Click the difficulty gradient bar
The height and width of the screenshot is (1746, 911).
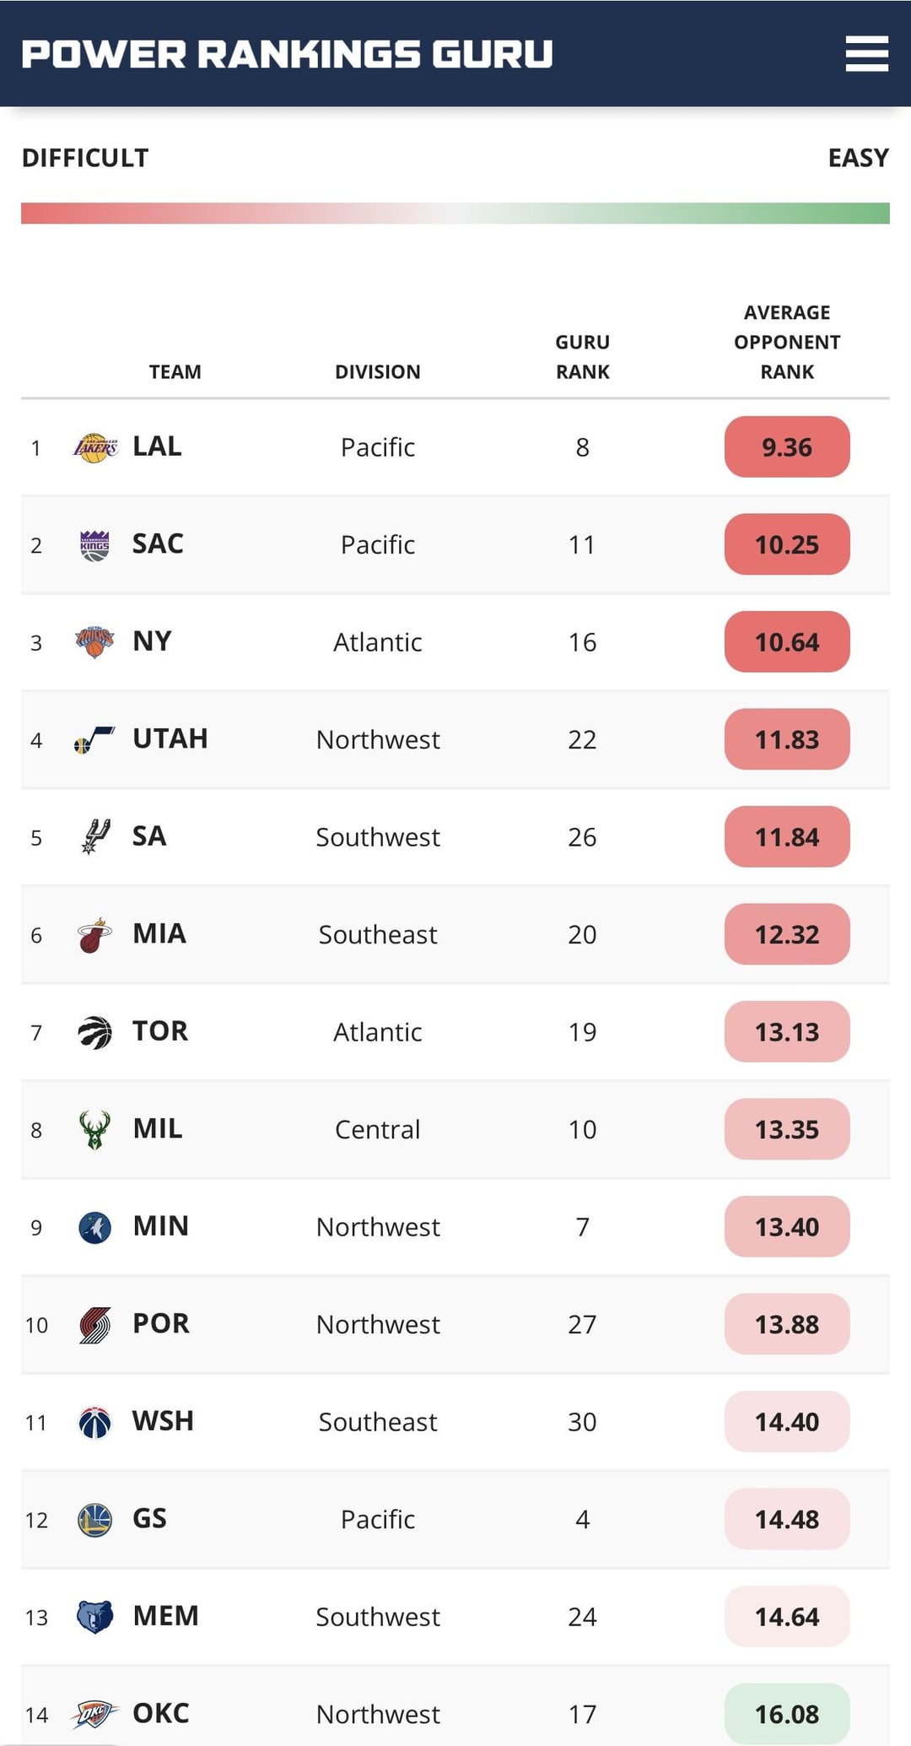(x=455, y=214)
